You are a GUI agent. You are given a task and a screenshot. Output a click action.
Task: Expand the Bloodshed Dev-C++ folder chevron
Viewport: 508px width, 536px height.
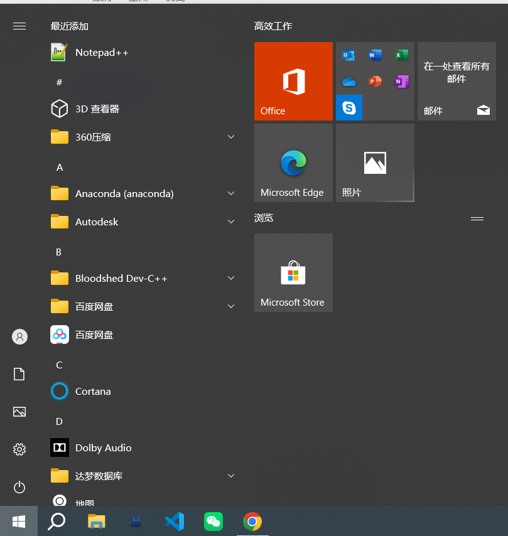231,278
